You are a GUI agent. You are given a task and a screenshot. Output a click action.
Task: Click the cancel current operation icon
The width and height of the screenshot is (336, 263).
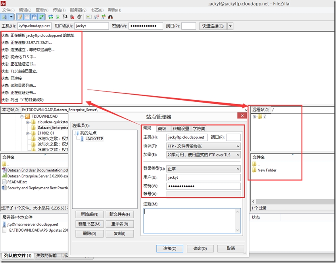pyautogui.click(x=65, y=17)
